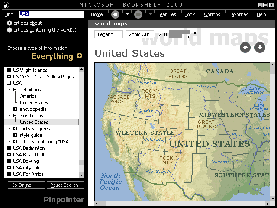Click the CANADA label on the map

[219, 71]
